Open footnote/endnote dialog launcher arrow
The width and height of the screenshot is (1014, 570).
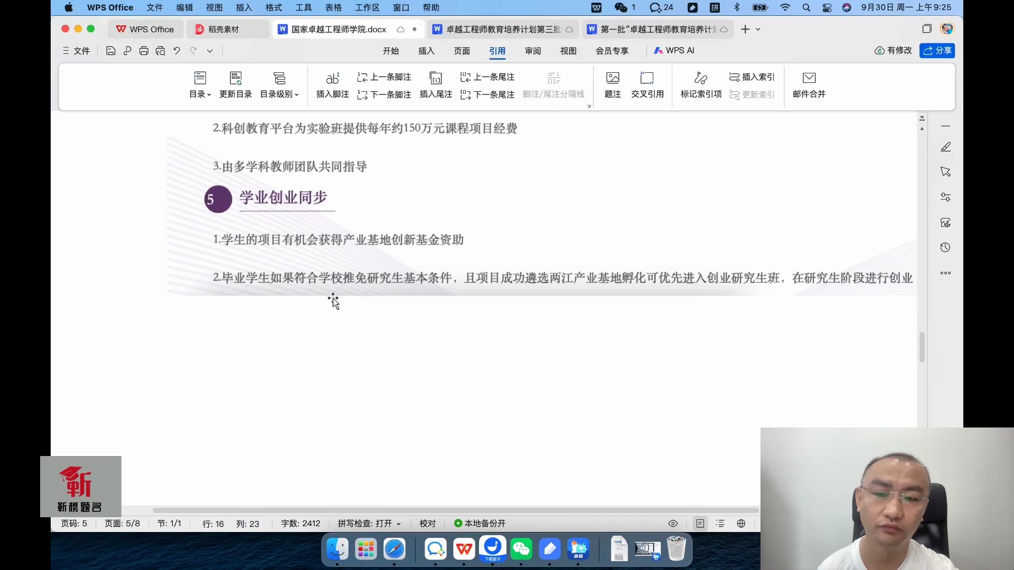click(x=589, y=106)
